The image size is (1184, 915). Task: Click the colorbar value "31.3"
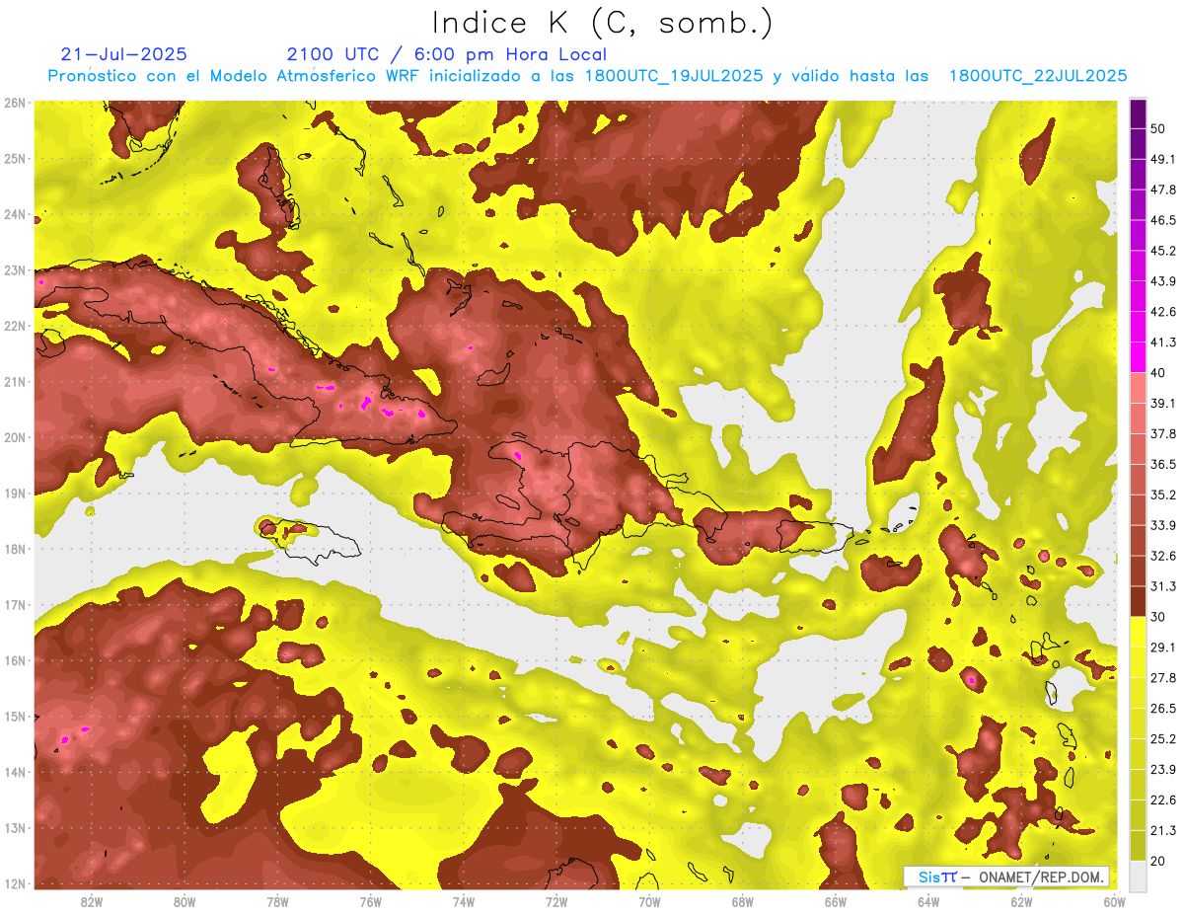click(1162, 586)
